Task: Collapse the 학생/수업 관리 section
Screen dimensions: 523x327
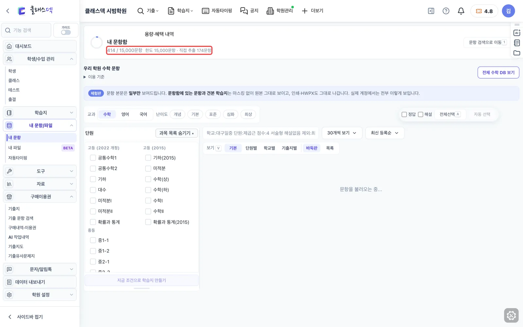Action: point(40,59)
